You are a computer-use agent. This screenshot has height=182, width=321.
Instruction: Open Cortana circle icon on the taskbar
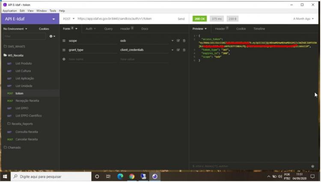tap(97, 176)
